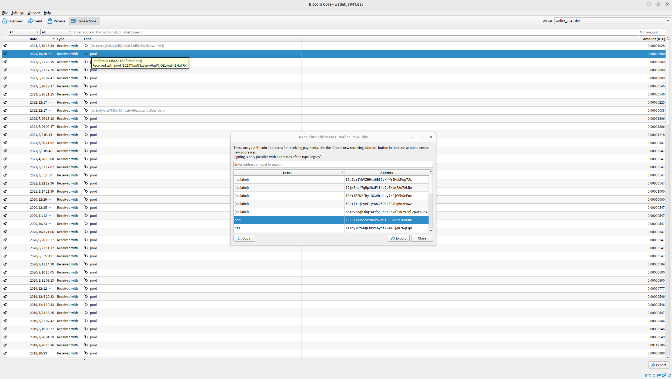Minimize the Receiving addresses dialog
Viewport: 672px width, 379px height.
pos(412,137)
